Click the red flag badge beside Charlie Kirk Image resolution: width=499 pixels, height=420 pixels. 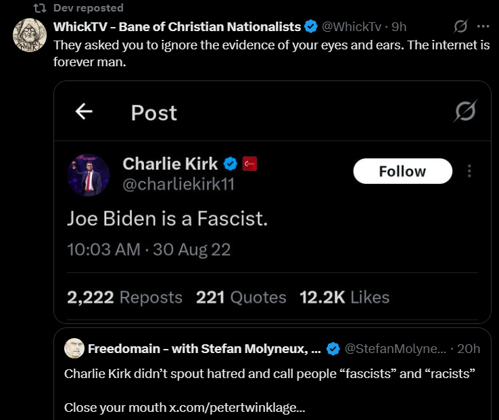coord(249,164)
